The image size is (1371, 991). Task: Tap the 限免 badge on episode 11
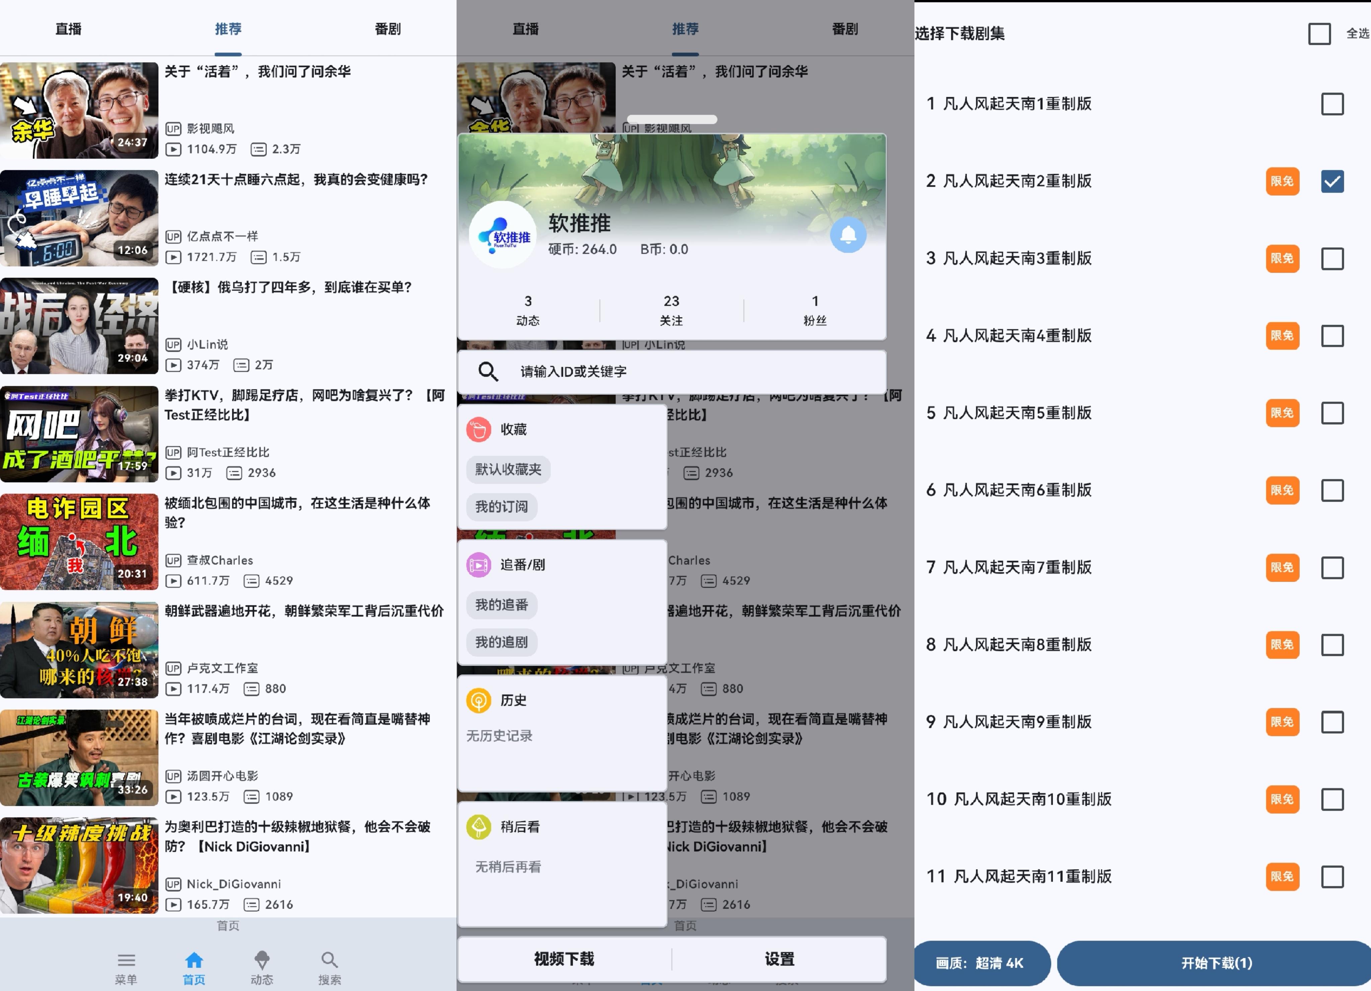pos(1282,877)
